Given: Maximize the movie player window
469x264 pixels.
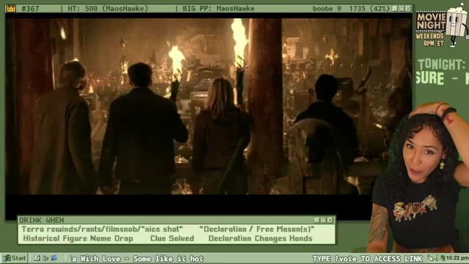Looking at the screenshot, I should (402, 8).
